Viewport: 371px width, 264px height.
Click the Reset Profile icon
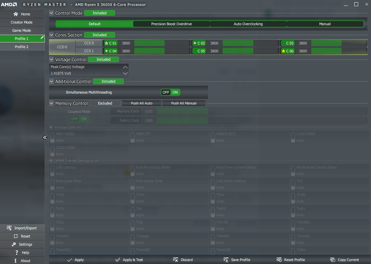279,260
